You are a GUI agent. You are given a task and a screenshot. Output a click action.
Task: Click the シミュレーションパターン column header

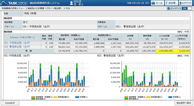[x=22, y=37]
